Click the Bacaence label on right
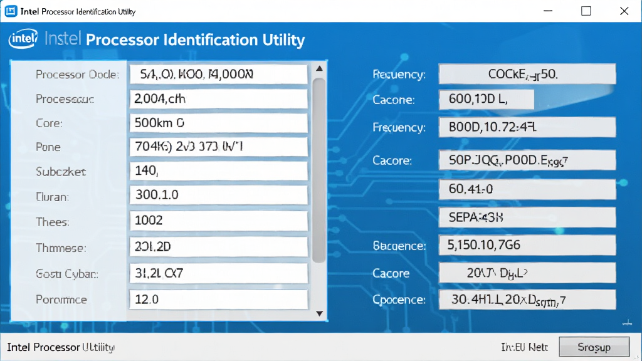 399,246
